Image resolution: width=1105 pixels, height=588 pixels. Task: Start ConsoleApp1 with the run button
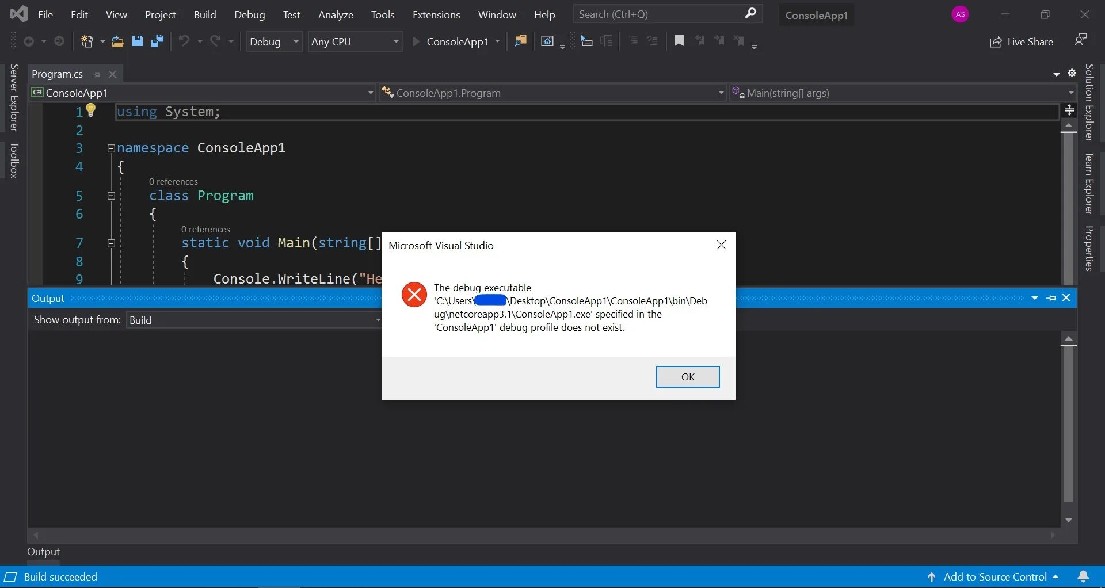point(451,41)
